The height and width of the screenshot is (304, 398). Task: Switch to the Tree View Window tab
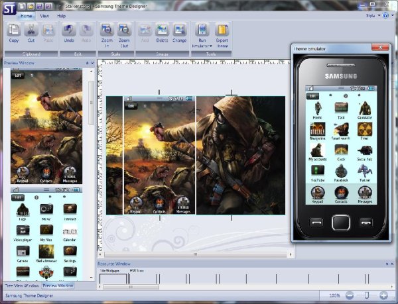tap(22, 285)
